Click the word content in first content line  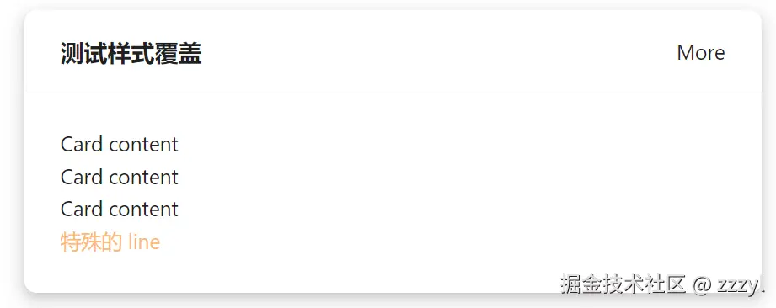point(143,145)
